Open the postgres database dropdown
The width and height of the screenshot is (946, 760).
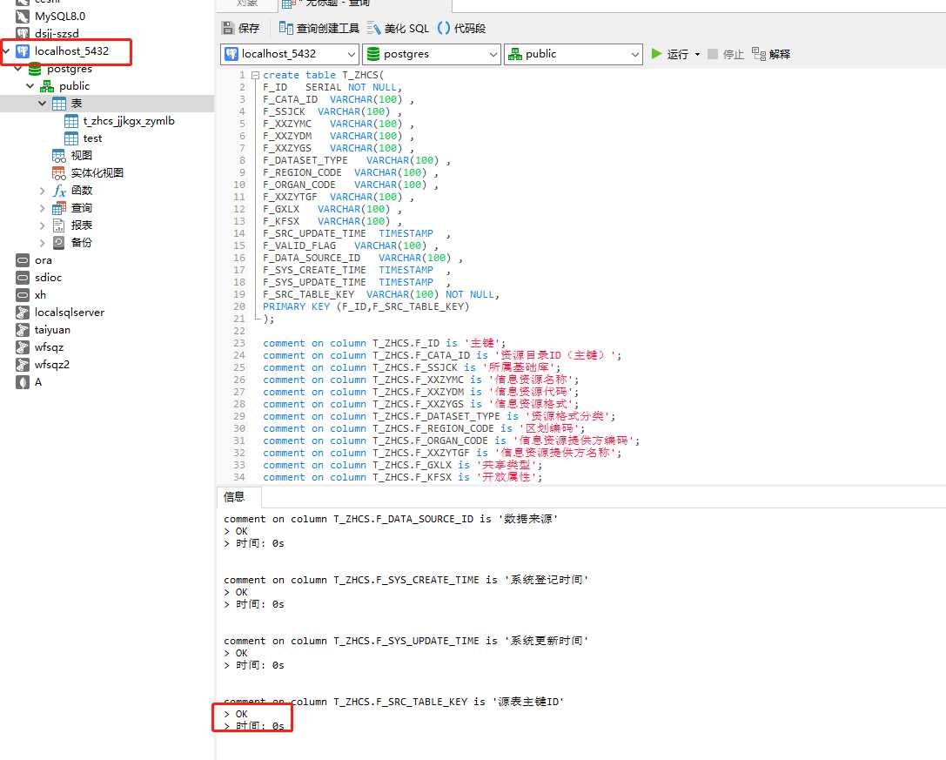coord(432,54)
